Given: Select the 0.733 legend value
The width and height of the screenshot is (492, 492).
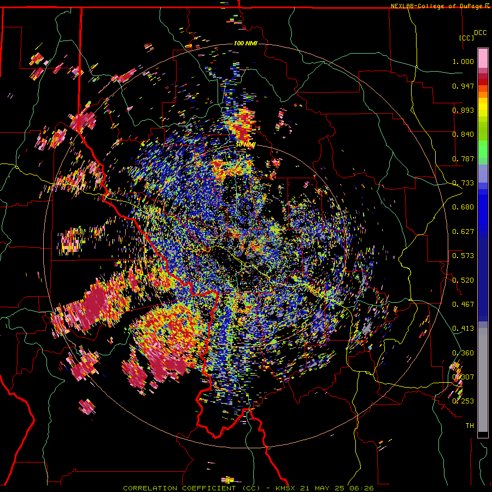Looking at the screenshot, I should pos(463,183).
